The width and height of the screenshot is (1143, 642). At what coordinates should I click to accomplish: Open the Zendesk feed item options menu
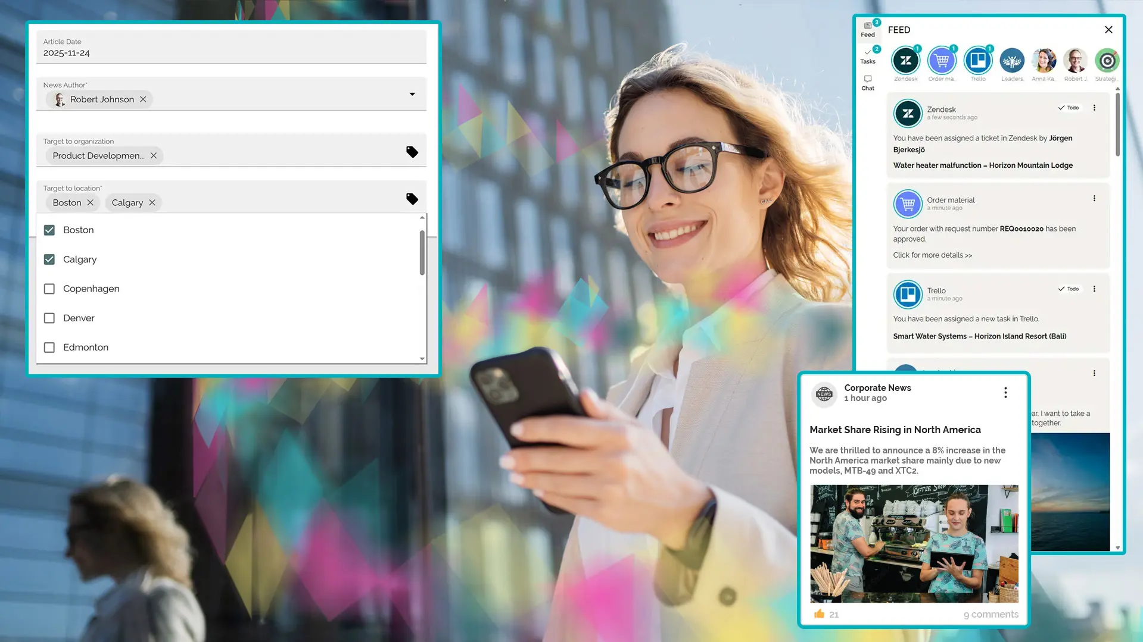1094,107
